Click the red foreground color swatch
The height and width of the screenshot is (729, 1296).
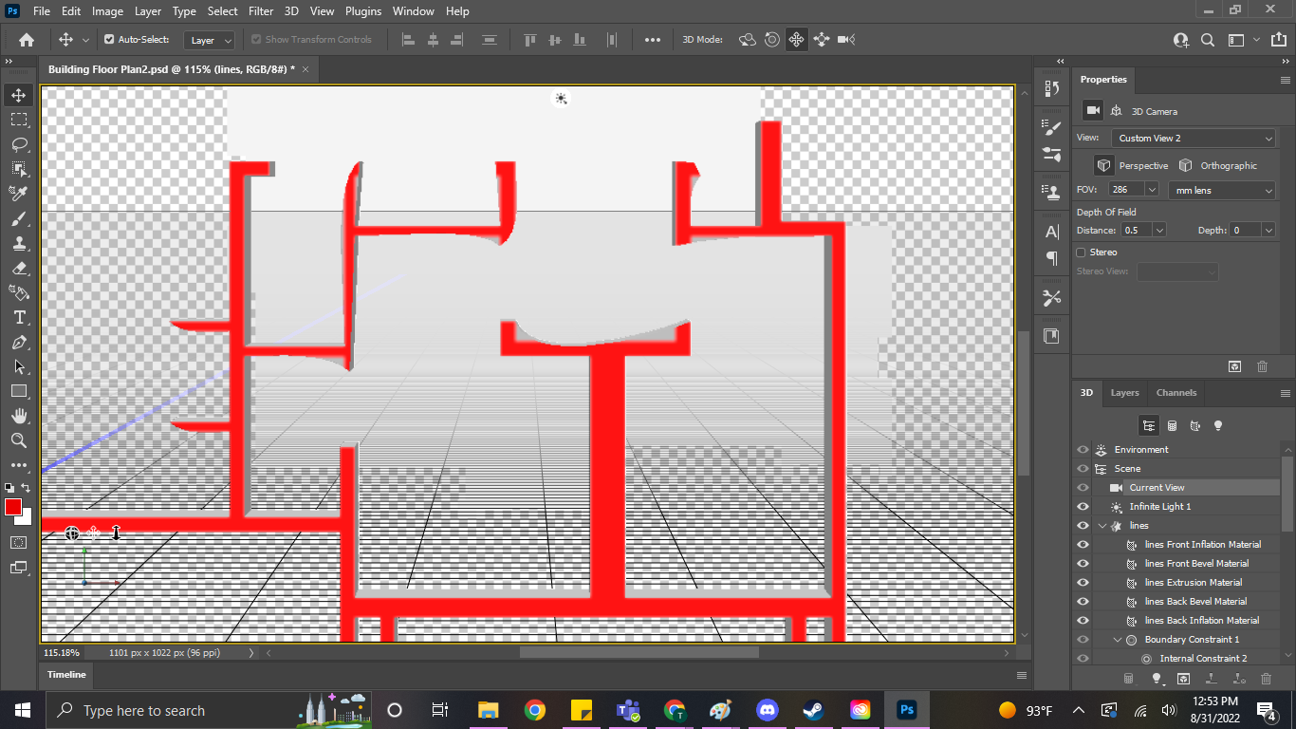[x=13, y=509]
